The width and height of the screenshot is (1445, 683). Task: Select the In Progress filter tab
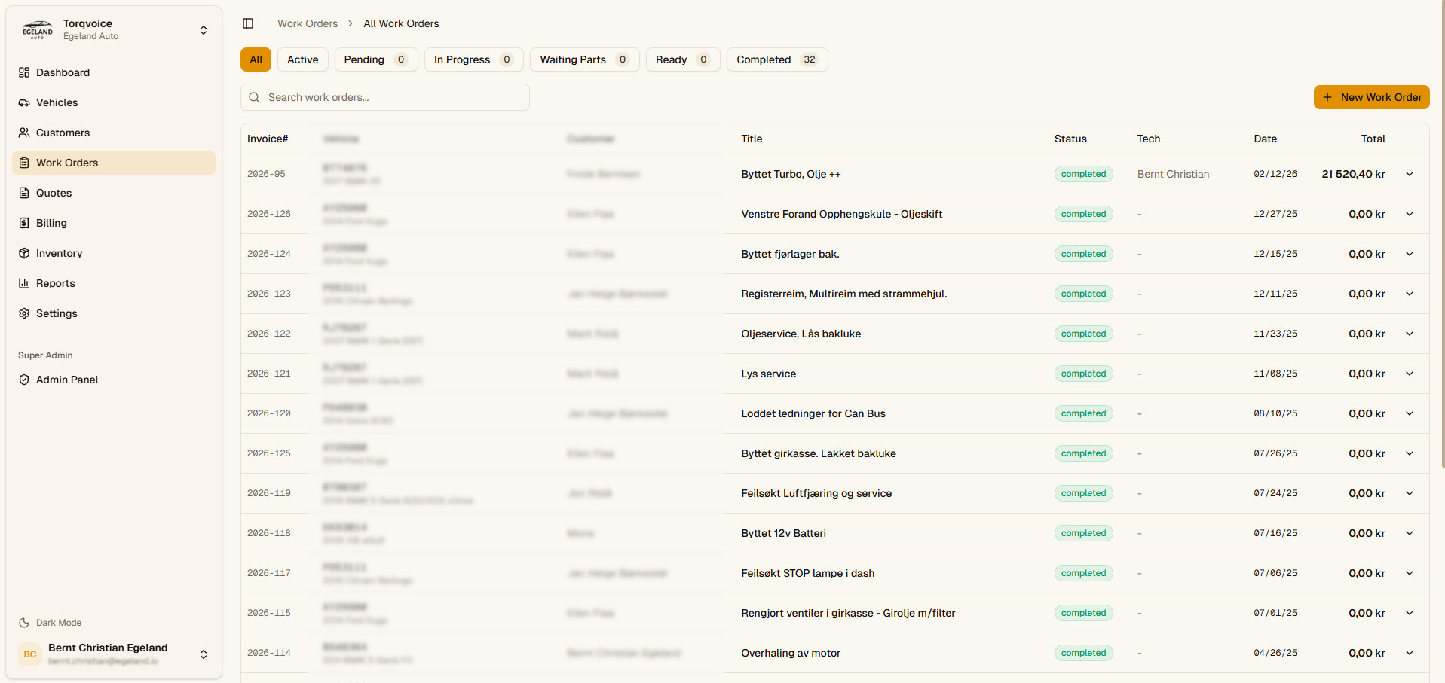(473, 59)
